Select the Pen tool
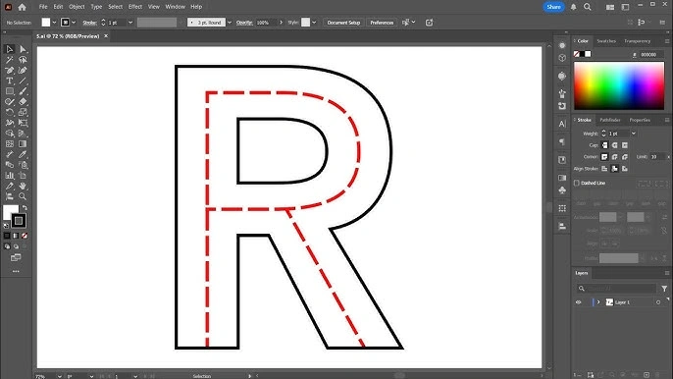The height and width of the screenshot is (379, 673). click(x=10, y=71)
